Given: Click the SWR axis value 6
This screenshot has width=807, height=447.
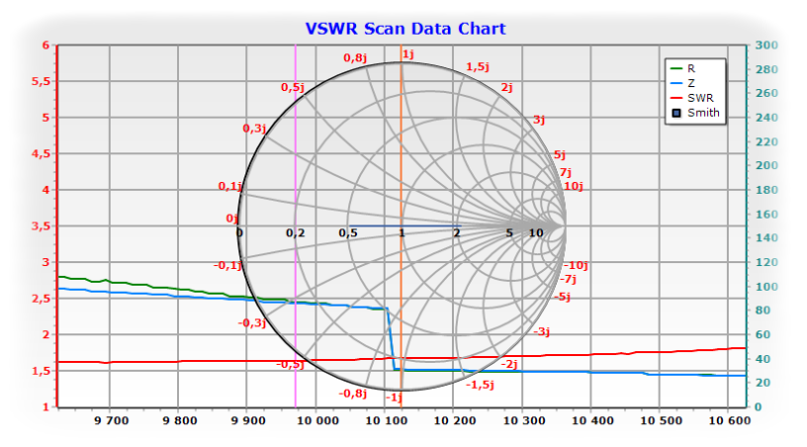Looking at the screenshot, I should coord(46,45).
